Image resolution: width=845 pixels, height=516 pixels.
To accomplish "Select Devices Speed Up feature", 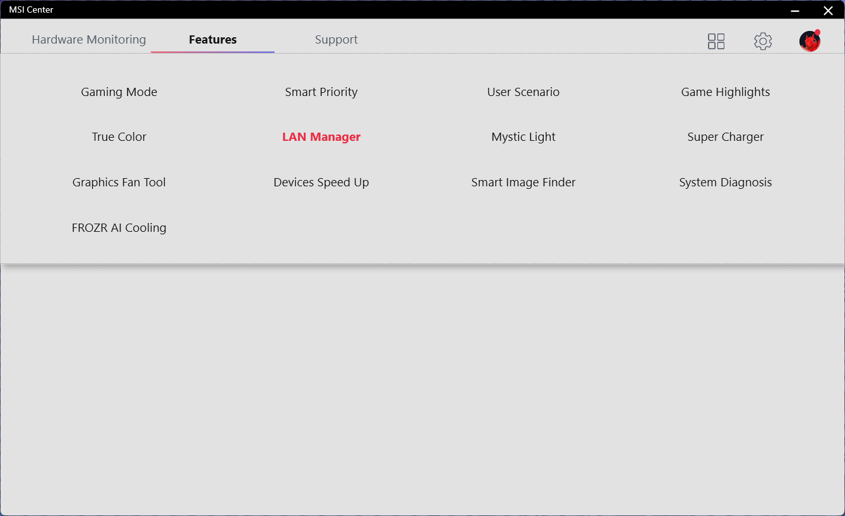I will 321,183.
